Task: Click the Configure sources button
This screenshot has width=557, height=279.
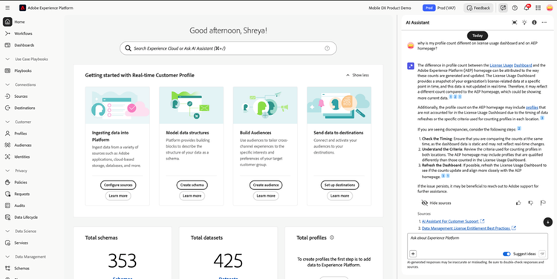Action: (x=118, y=185)
